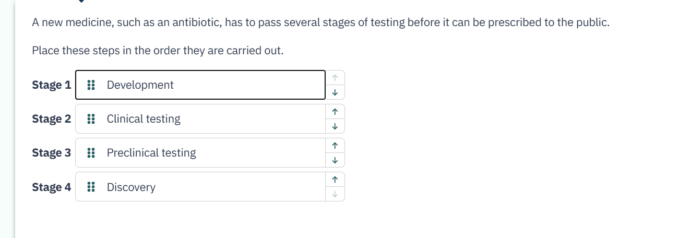Move Development down with its down arrow
The image size is (679, 238).
point(335,92)
